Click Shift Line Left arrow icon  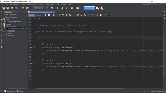tap(89, 15)
